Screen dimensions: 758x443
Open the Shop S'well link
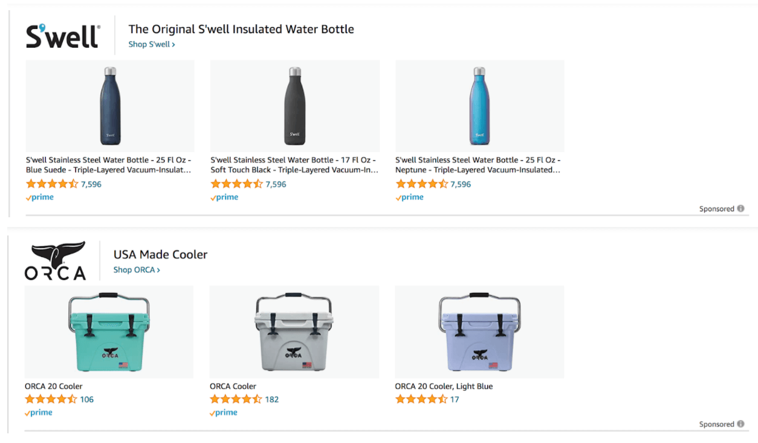pos(151,44)
